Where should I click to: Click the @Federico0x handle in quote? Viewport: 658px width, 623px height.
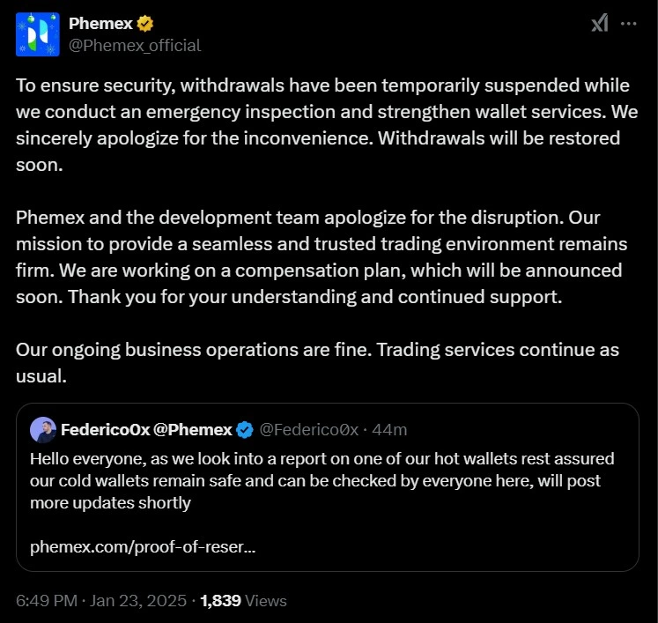pyautogui.click(x=310, y=430)
